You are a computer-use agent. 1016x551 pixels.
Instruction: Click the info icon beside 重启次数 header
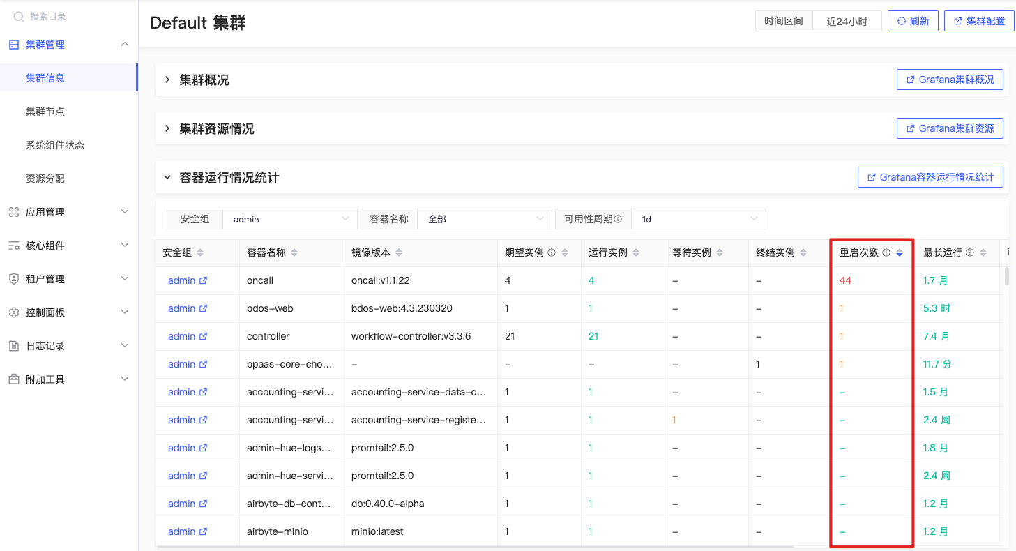click(886, 252)
